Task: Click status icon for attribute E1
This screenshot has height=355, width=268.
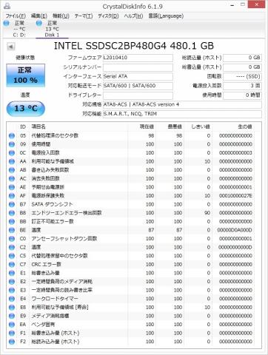Action: click(x=12, y=273)
